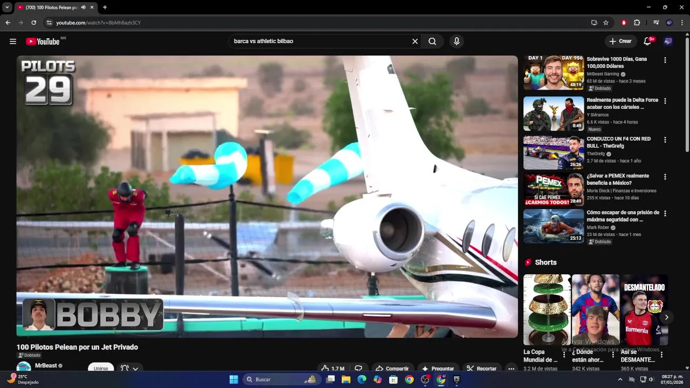The image size is (690, 388).
Task: Open Chrome profile avatar in toolbar
Action: coord(670,23)
